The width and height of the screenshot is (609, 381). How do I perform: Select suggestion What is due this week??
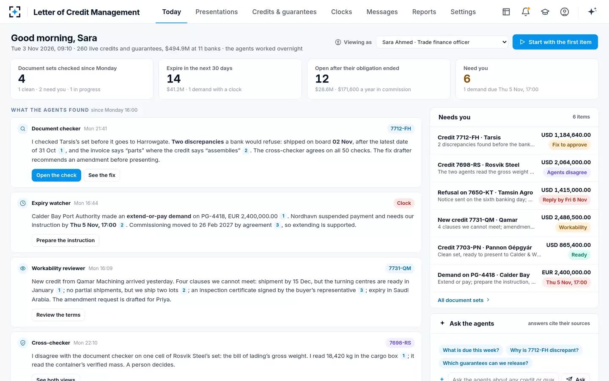pos(471,350)
